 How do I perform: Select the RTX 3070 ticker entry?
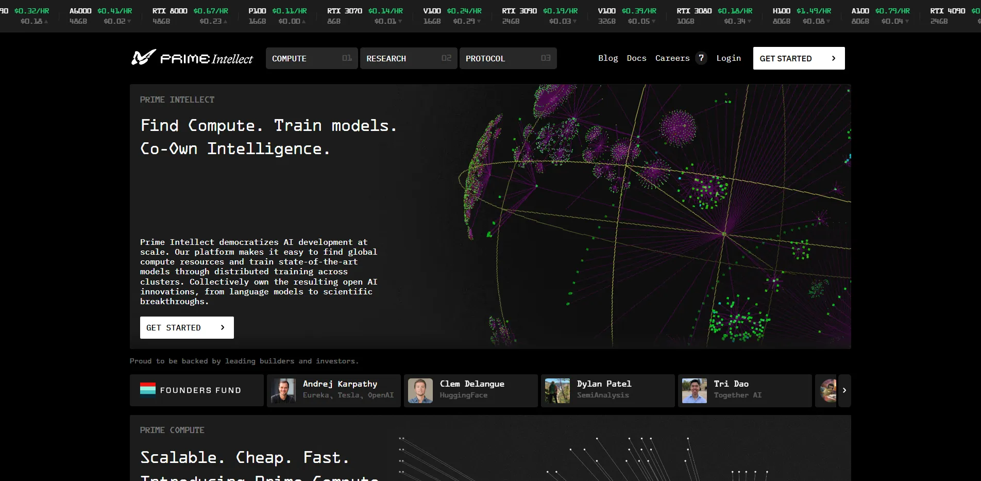pyautogui.click(x=365, y=15)
